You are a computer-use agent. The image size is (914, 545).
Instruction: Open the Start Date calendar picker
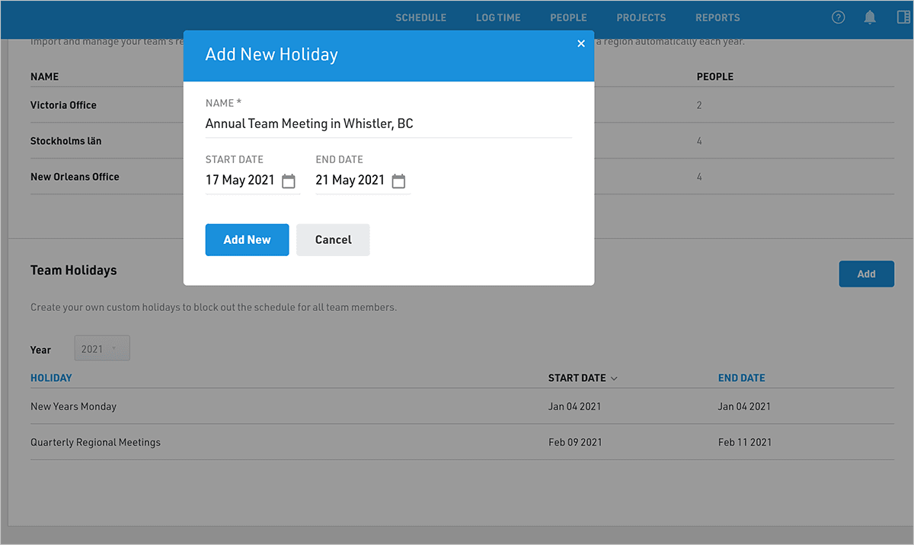(289, 181)
